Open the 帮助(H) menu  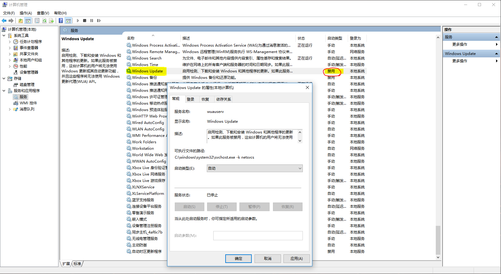(x=60, y=13)
